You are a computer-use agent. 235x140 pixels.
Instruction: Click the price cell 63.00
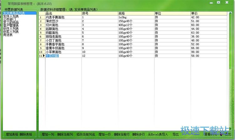[x=209, y=33]
